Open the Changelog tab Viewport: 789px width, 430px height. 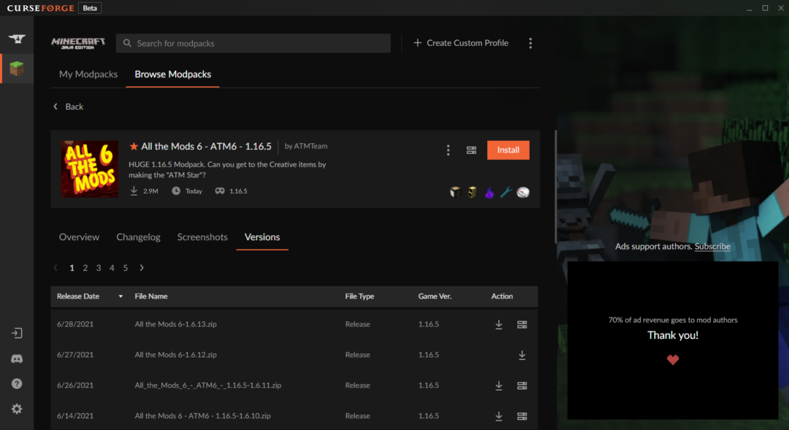pos(138,237)
